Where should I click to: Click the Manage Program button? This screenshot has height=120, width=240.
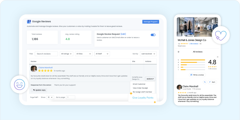pyautogui.click(x=150, y=22)
